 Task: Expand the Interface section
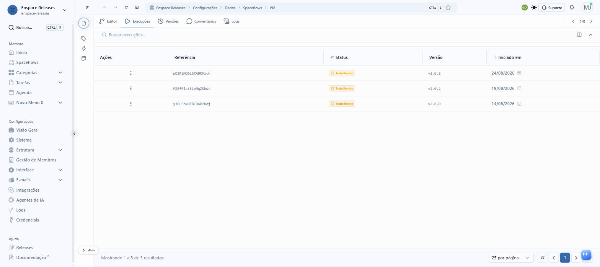60,170
